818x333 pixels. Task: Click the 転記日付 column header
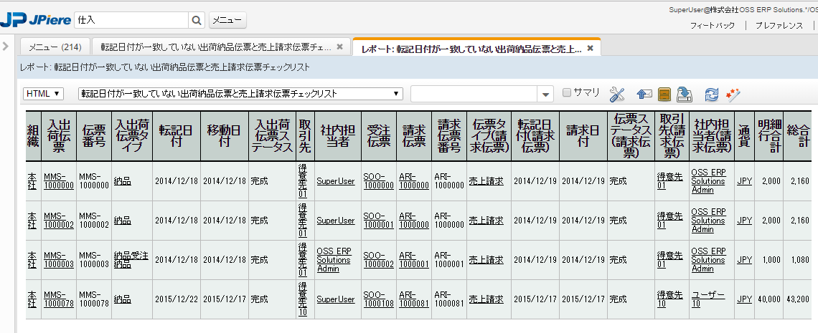point(177,135)
